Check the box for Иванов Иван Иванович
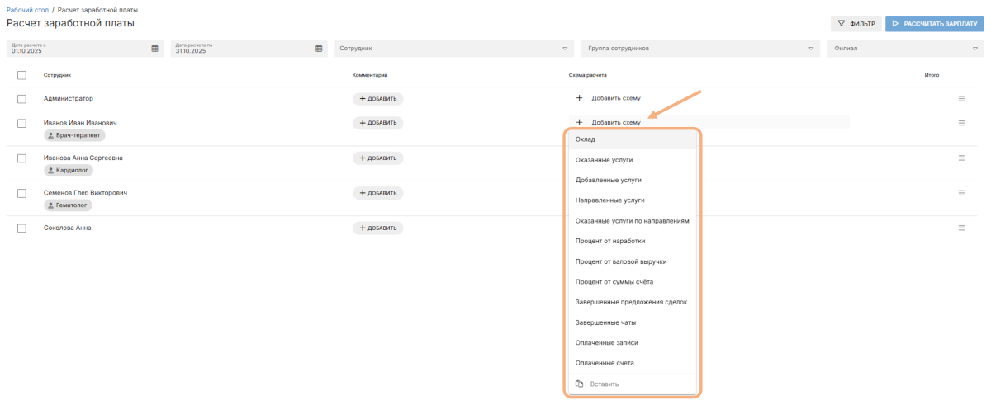The width and height of the screenshot is (991, 400). [x=21, y=123]
